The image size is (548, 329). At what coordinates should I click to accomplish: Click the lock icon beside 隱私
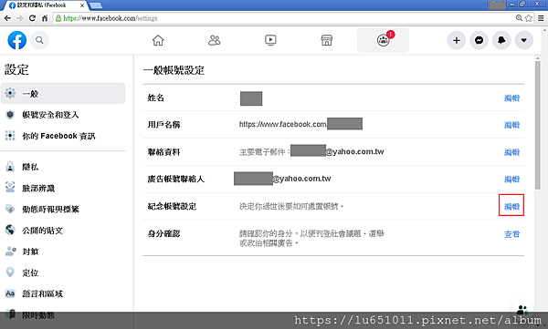(x=10, y=167)
